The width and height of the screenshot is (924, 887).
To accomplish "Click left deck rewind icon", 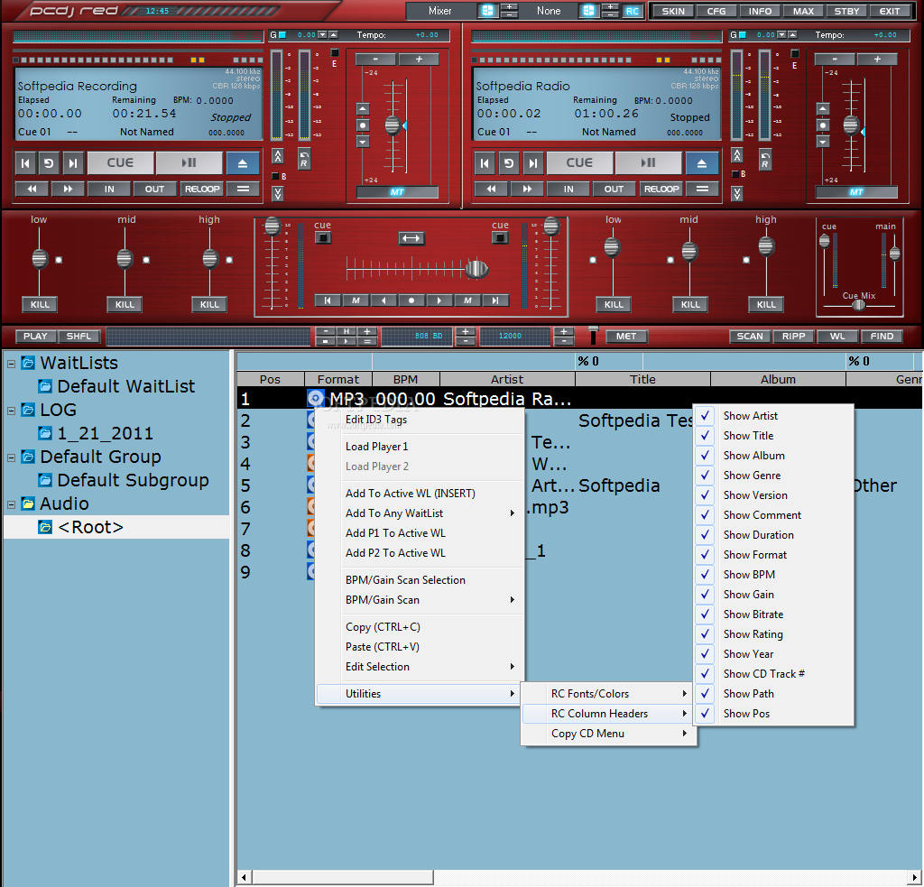I will click(x=32, y=189).
